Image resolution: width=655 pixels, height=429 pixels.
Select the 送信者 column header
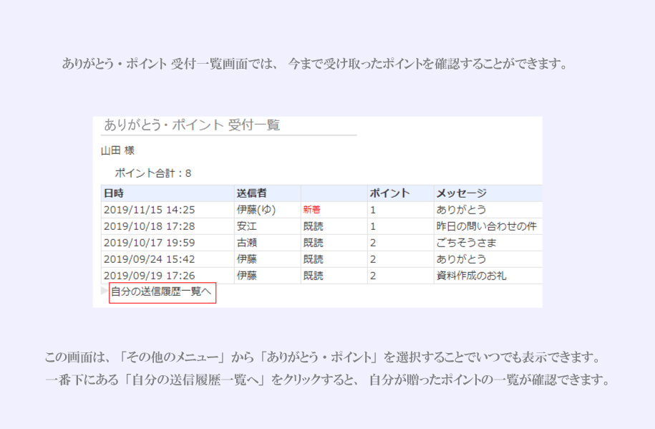click(251, 193)
